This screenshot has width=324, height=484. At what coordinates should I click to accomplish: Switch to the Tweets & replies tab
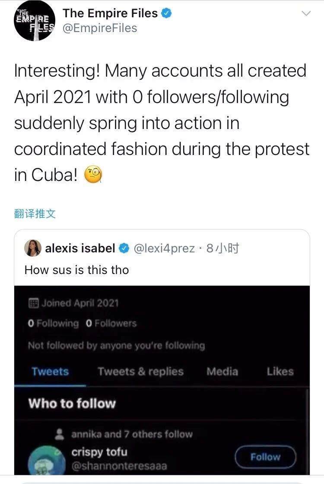point(140,371)
